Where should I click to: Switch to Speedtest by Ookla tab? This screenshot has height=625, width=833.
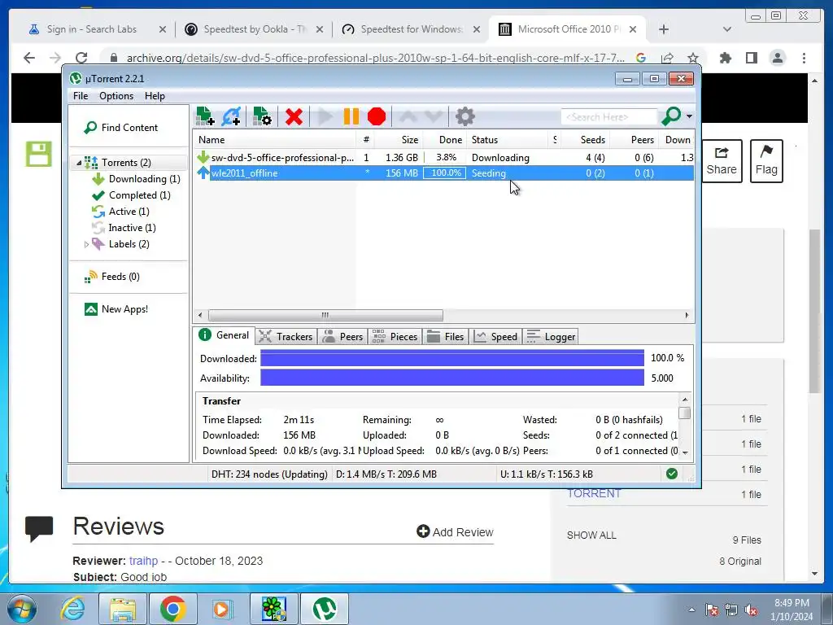(254, 29)
